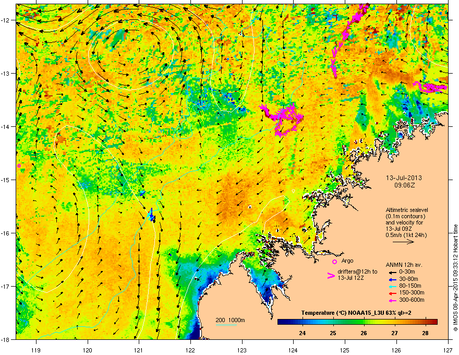Click the cyan bathymetry contour legend line

[x=226, y=325]
